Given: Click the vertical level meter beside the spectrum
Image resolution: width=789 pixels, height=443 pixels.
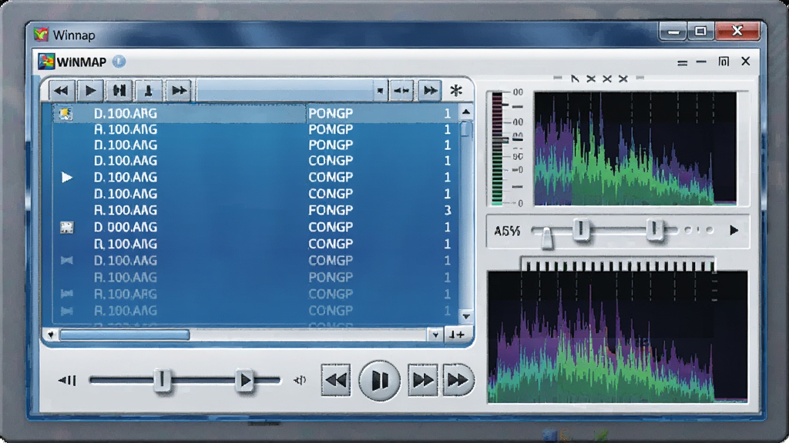Looking at the screenshot, I should pyautogui.click(x=497, y=148).
